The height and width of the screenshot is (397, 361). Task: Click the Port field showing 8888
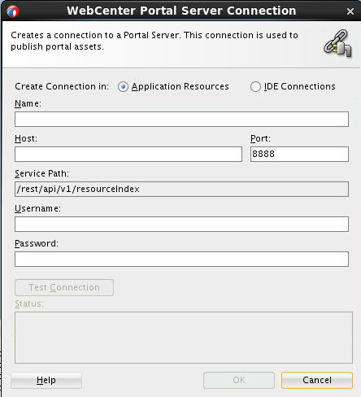click(299, 154)
